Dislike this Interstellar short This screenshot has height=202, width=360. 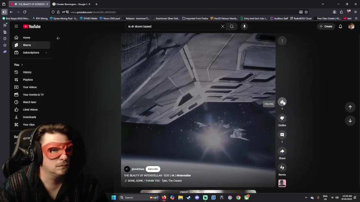[282, 118]
